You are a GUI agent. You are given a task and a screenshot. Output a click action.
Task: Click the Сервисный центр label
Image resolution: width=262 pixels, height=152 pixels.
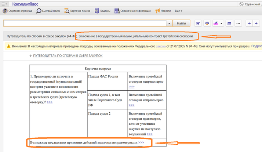pyautogui.click(x=253, y=4)
